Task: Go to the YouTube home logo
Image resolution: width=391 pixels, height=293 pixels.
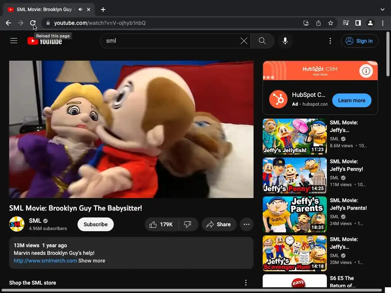Action: pos(45,41)
